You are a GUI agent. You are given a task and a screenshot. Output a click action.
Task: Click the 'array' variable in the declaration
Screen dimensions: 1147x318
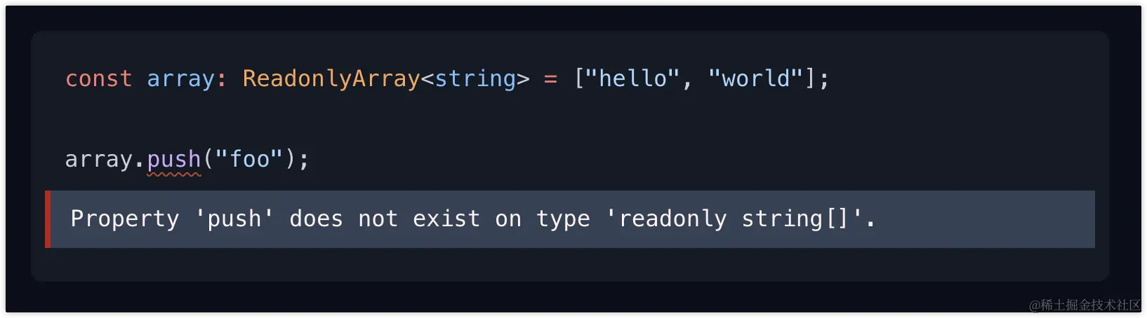[x=180, y=80]
